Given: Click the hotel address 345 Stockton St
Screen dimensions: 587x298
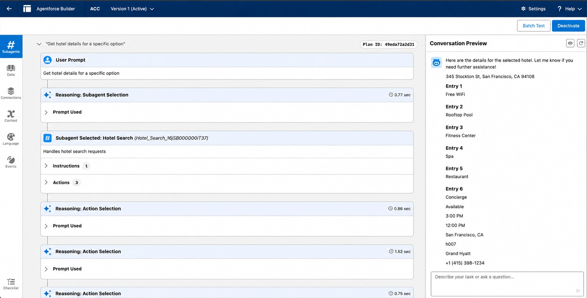Looking at the screenshot, I should pos(490,76).
